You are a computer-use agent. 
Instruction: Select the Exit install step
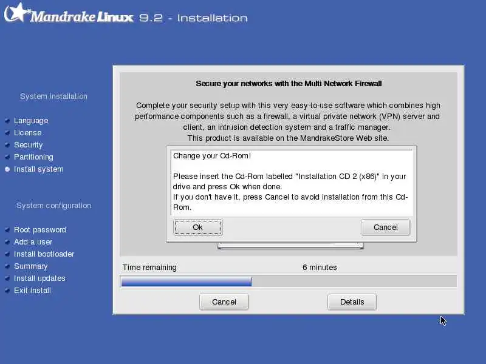(x=32, y=291)
